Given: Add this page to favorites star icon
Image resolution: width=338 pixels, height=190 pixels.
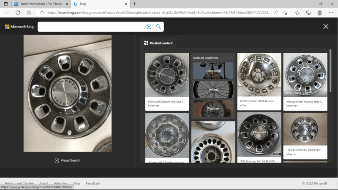Looking at the screenshot, I should point(285,13).
